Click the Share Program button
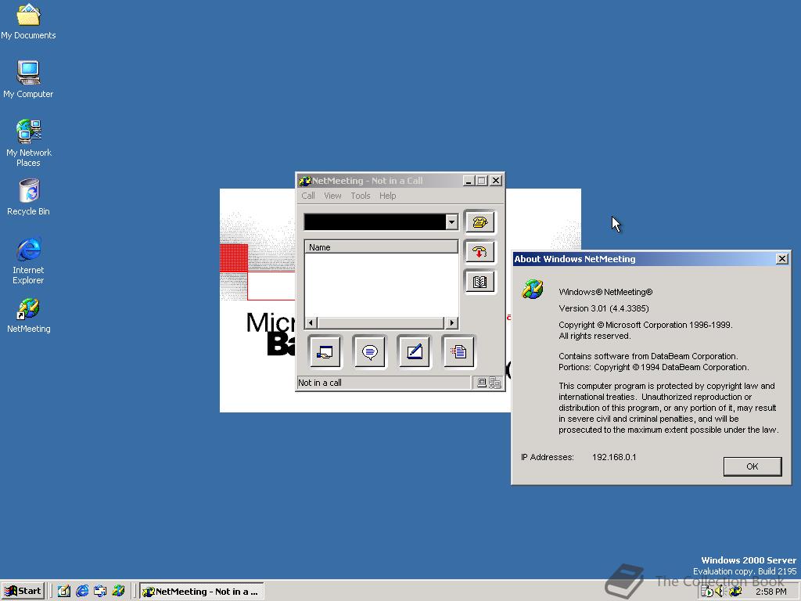 pyautogui.click(x=325, y=351)
